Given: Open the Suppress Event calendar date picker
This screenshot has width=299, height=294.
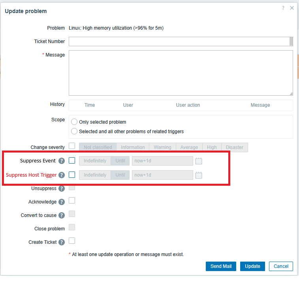Looking at the screenshot, I should coord(199,161).
